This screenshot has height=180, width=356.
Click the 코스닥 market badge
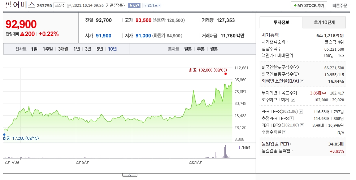pyautogui.click(x=59, y=5)
